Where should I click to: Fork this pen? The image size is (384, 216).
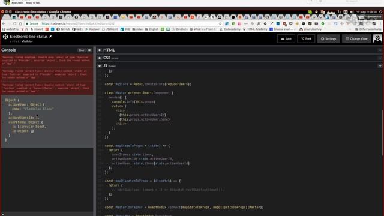(x=306, y=38)
